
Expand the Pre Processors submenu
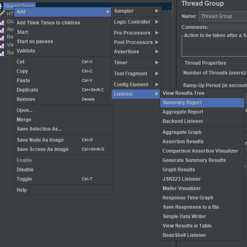136,33
